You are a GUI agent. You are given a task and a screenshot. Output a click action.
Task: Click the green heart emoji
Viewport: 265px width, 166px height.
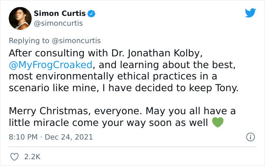tap(218, 123)
